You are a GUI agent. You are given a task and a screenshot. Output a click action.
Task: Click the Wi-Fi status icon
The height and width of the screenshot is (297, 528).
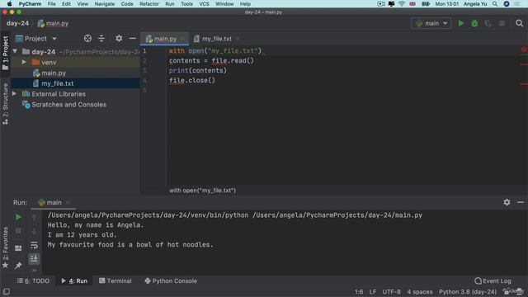pos(402,4)
